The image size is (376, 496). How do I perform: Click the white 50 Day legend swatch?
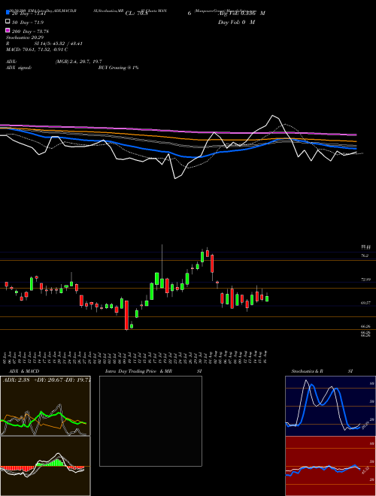[x=8, y=22]
